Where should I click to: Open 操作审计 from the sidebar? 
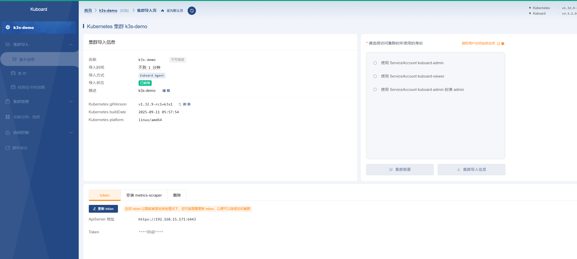tap(20, 148)
